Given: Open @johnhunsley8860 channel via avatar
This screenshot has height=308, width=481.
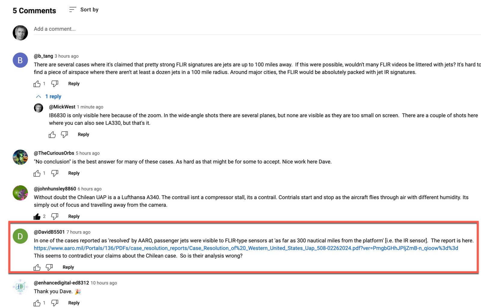Looking at the screenshot, I should pyautogui.click(x=20, y=193).
